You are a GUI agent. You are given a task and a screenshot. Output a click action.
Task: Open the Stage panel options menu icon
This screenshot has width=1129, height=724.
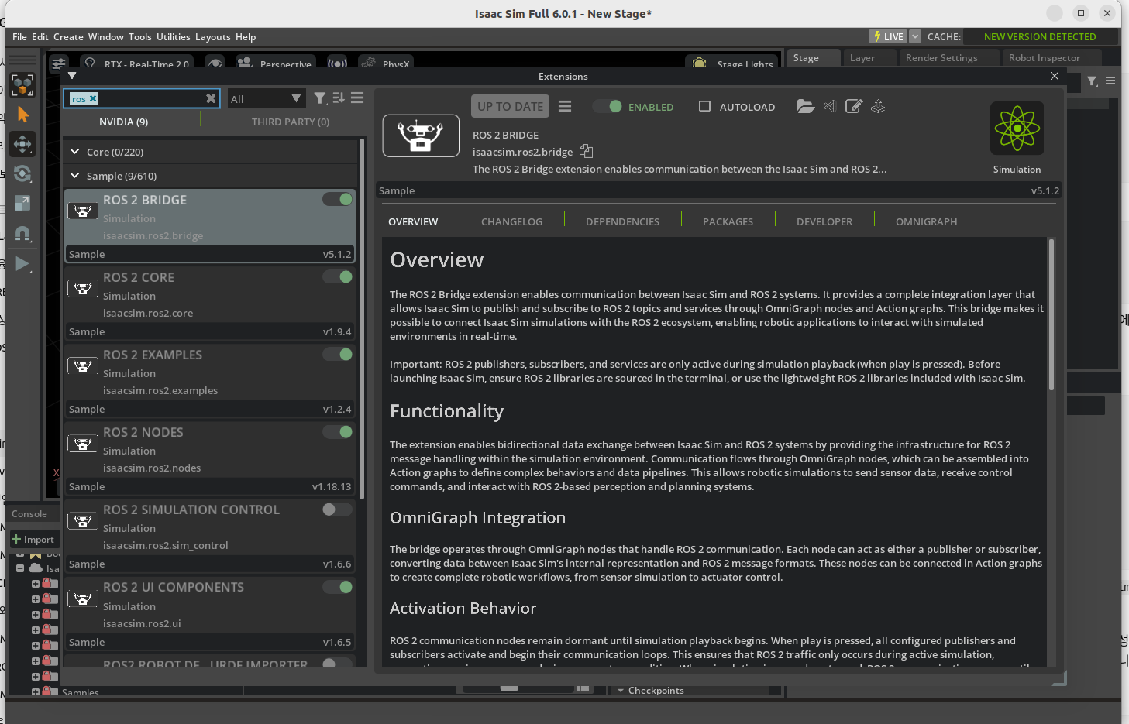(x=1110, y=81)
